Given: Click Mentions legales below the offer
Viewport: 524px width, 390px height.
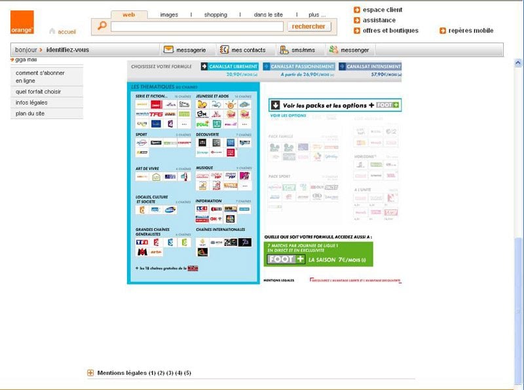Looking at the screenshot, I should click(279, 281).
